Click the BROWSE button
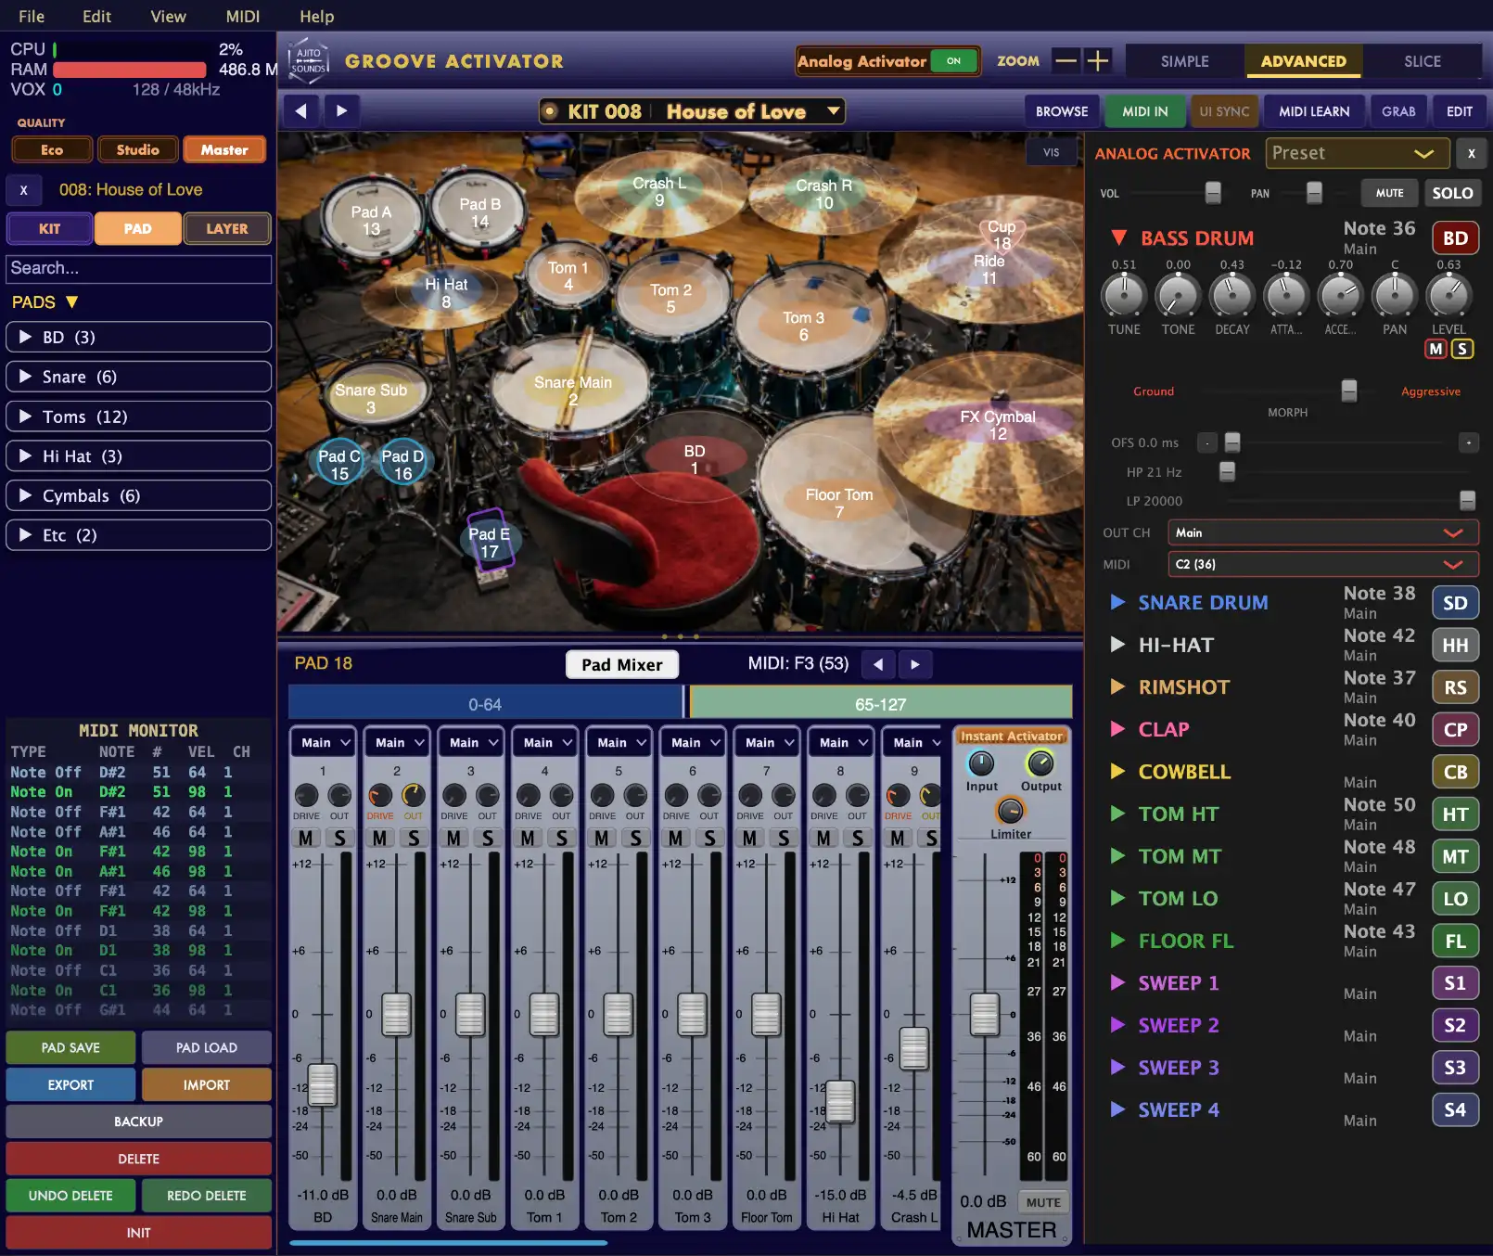This screenshot has height=1256, width=1493. [x=1062, y=111]
